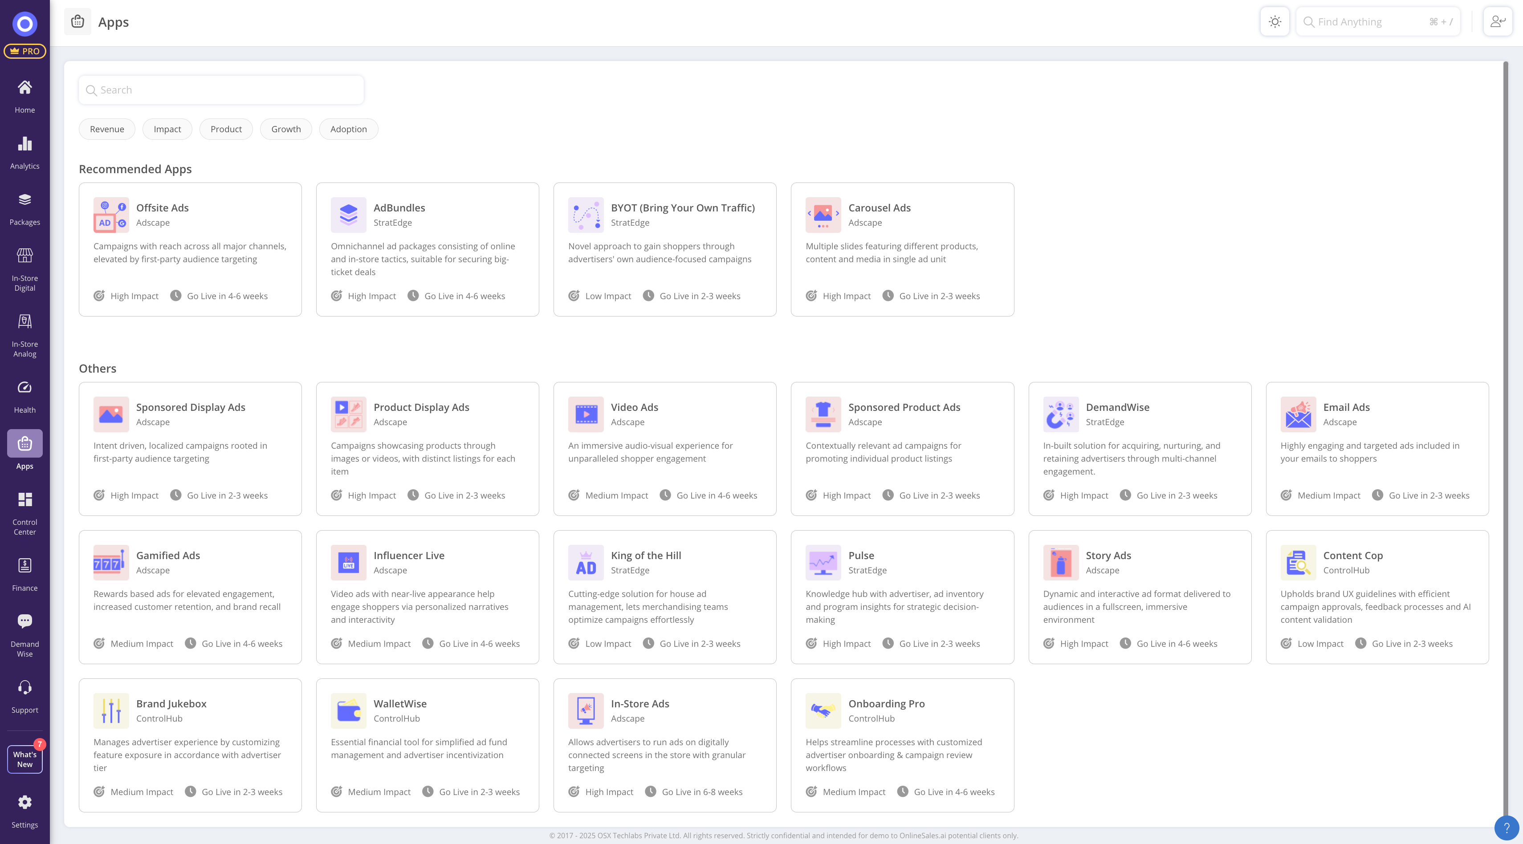Viewport: 1523px width, 844px height.
Task: Toggle the Growth filter chip
Action: coord(285,129)
